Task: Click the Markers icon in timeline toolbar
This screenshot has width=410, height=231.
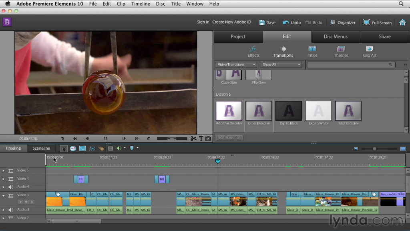Action: (x=132, y=148)
